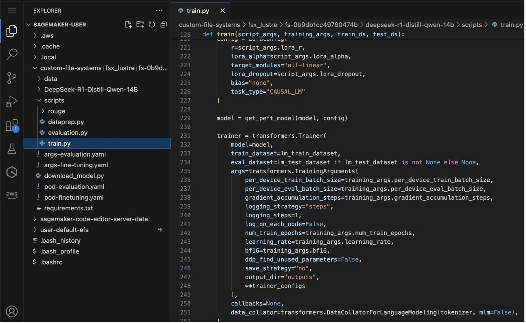Collapse the SAGEMAKER-USER root section
The image size is (526, 323).
tap(28, 24)
